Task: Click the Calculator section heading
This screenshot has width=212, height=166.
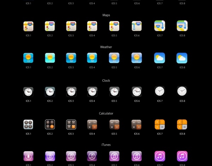Action: point(106,113)
